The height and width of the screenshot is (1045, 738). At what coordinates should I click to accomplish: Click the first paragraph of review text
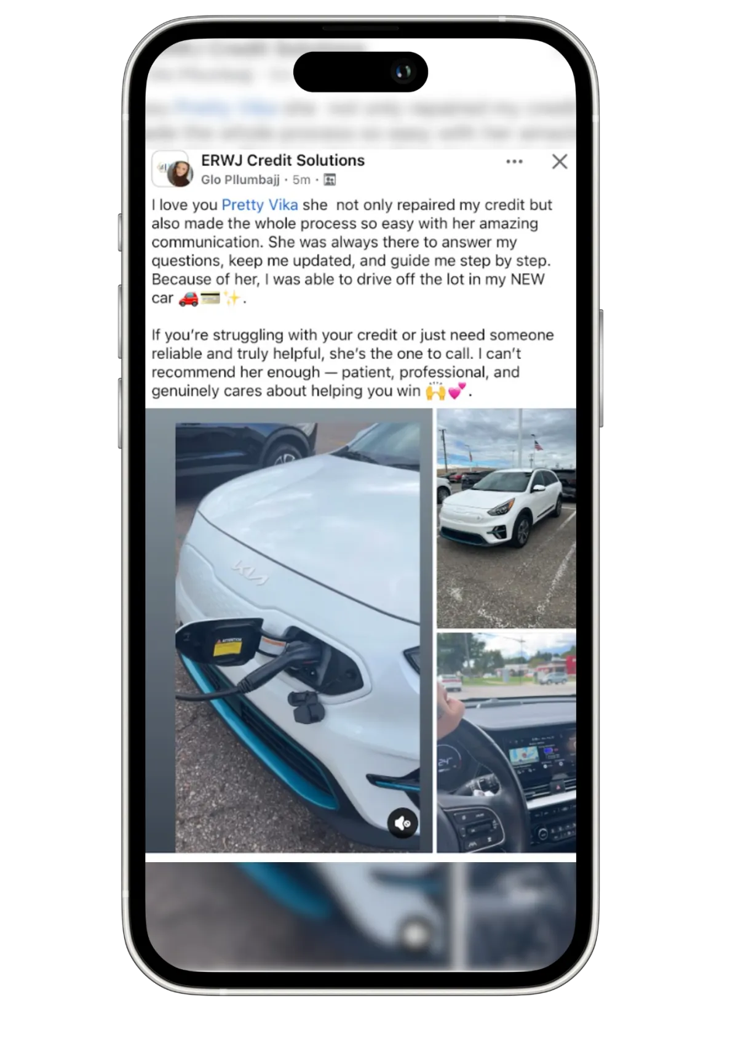pos(352,251)
